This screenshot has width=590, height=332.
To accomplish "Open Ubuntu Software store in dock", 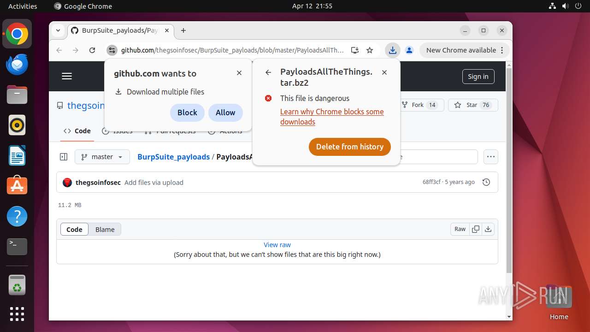I will click(x=17, y=186).
